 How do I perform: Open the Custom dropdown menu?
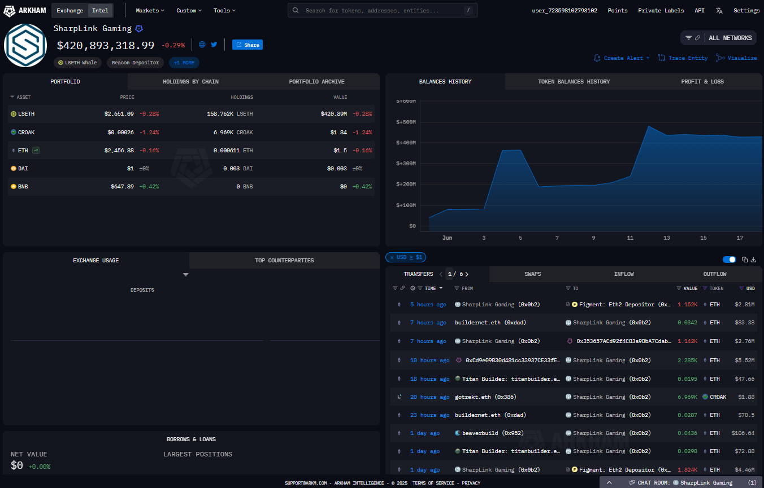pos(189,10)
